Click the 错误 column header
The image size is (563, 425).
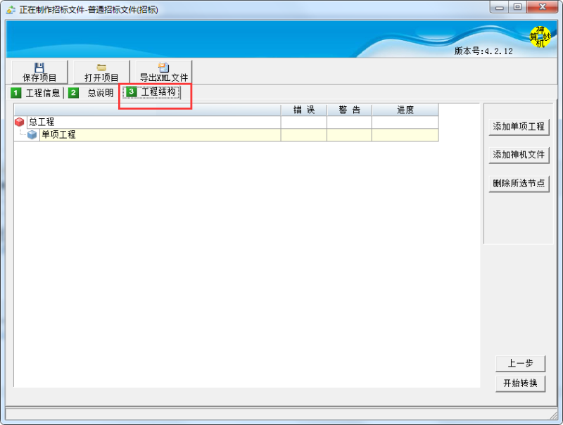point(303,110)
